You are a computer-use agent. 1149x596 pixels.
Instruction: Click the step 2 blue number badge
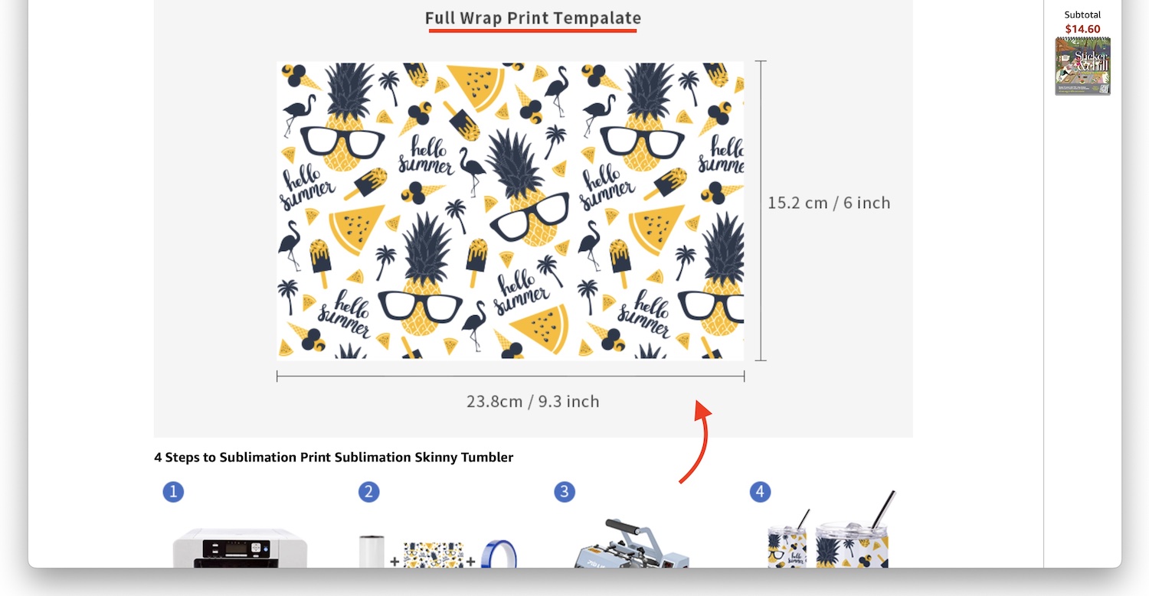[368, 492]
